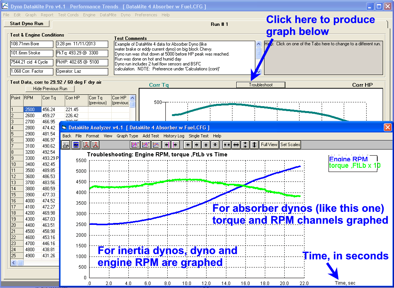Click the test data table scroll-up arrow
This screenshot has width=394, height=288.
pos(133,98)
